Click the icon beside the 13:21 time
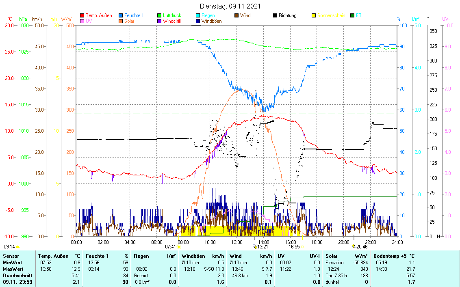Viewport: 460px width, 287px height. point(255,247)
